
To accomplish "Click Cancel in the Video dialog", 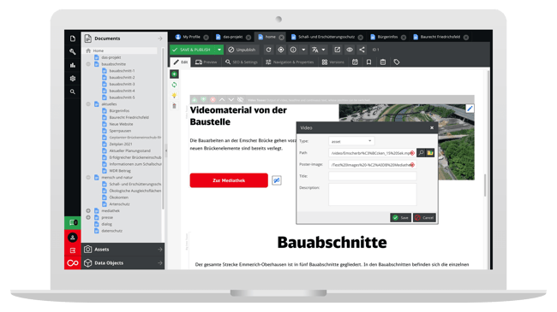I will [424, 218].
